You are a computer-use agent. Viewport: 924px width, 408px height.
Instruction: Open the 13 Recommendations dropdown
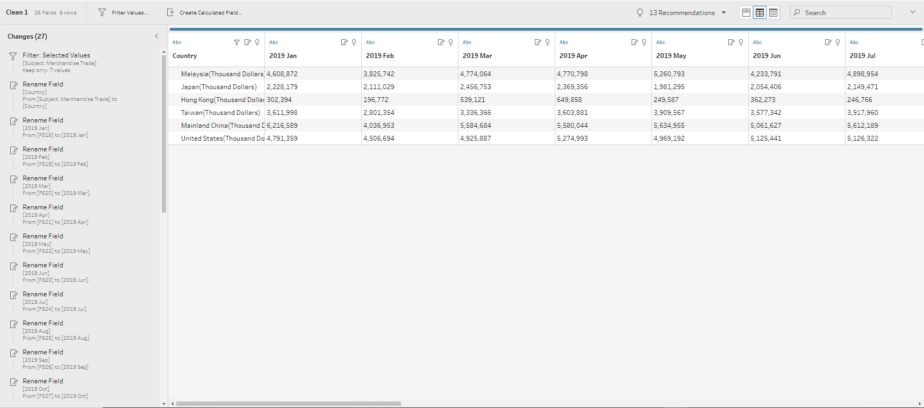(724, 13)
